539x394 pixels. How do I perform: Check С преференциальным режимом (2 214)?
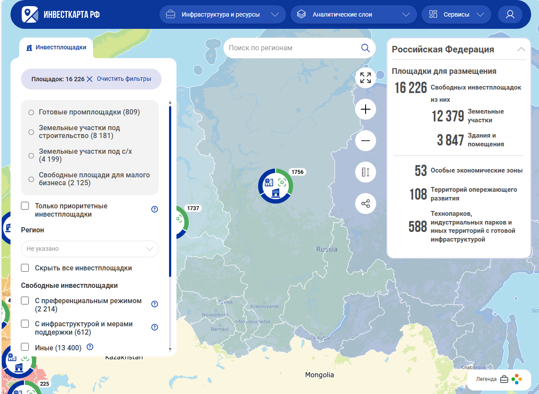pos(25,301)
